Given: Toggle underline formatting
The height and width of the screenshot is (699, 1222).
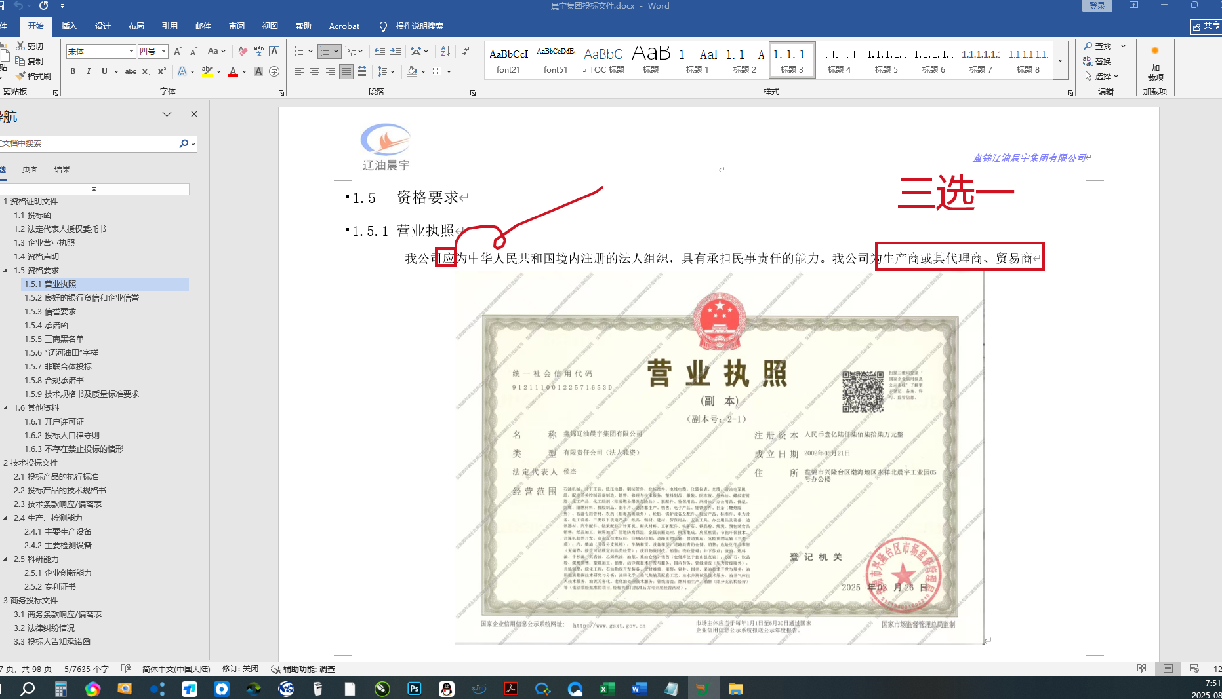Looking at the screenshot, I should 104,71.
